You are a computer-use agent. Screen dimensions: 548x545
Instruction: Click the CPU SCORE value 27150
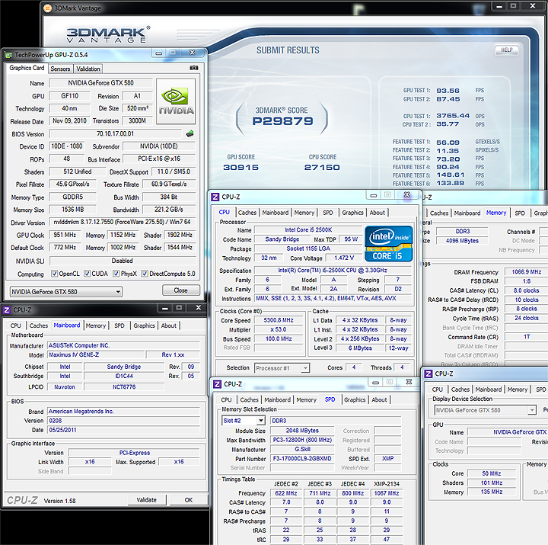coord(322,168)
